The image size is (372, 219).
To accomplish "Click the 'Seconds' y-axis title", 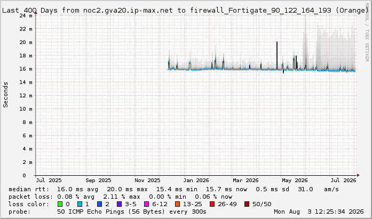I will [x=5, y=95].
